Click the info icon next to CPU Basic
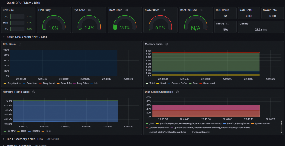This screenshot has width=285, height=146. pos(20,44)
